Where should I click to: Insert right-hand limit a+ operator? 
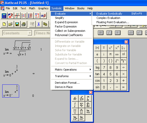75,118
